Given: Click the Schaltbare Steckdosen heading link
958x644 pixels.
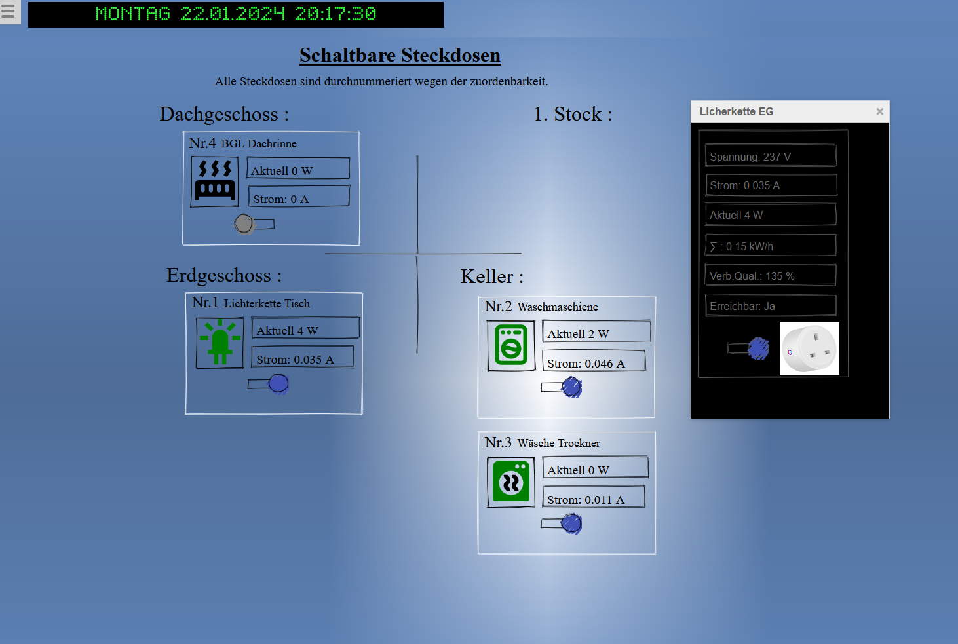Looking at the screenshot, I should (400, 56).
